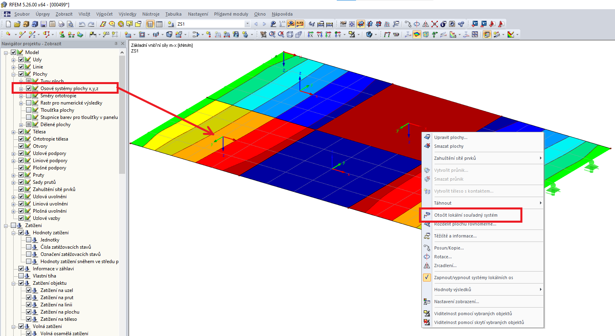Collapse the Plochy tree node
This screenshot has height=336, width=615.
[x=13, y=74]
